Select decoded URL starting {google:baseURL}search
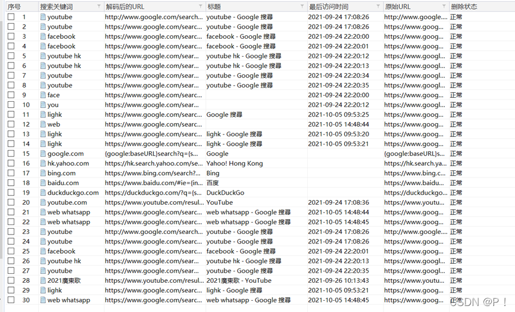Image resolution: width=515 pixels, height=312 pixels. tap(151, 154)
